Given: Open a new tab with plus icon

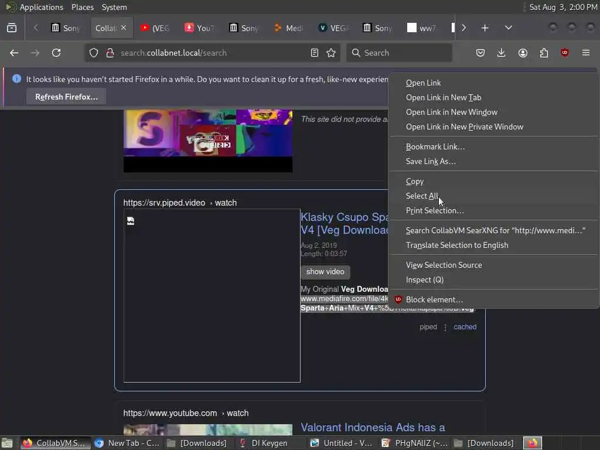Looking at the screenshot, I should pos(485,28).
